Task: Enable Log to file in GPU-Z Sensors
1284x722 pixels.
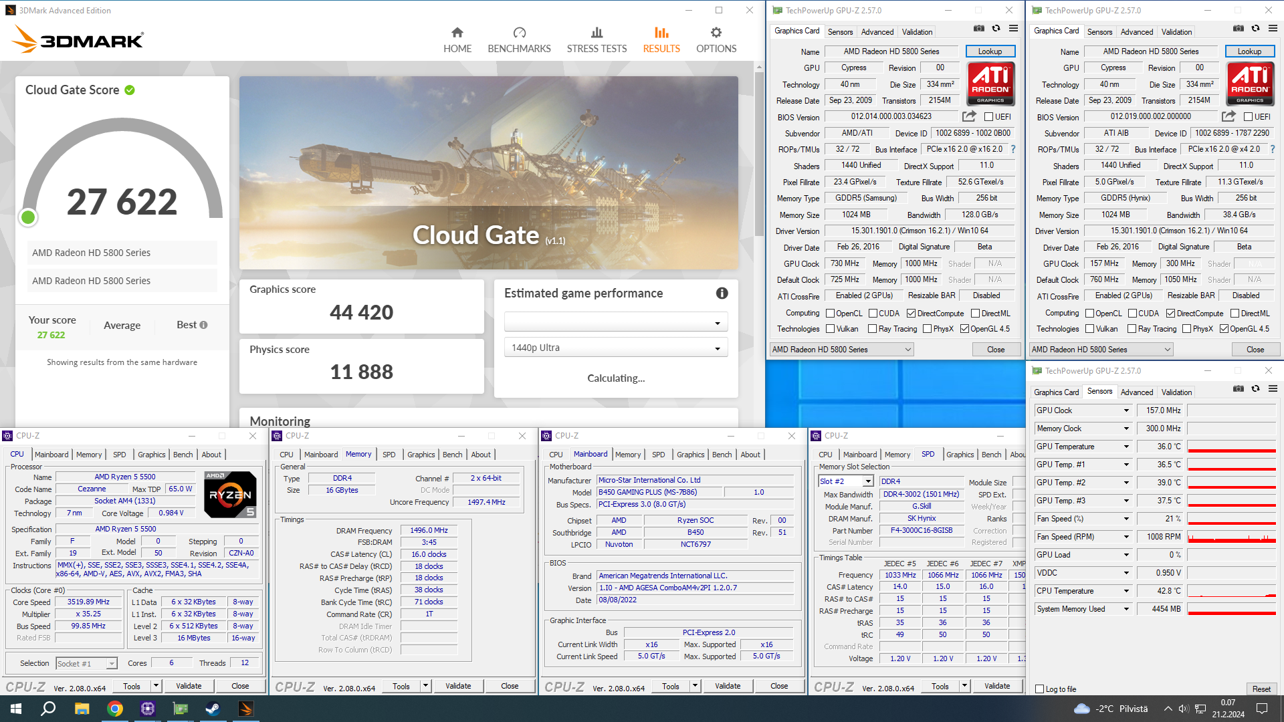Action: click(1039, 689)
